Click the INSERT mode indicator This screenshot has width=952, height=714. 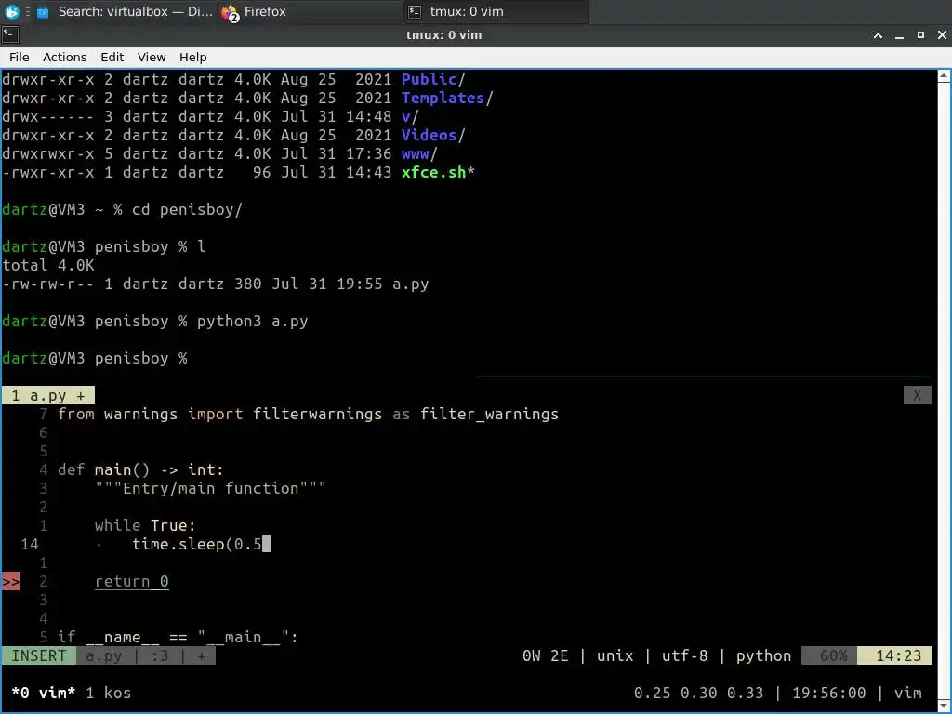pos(39,655)
